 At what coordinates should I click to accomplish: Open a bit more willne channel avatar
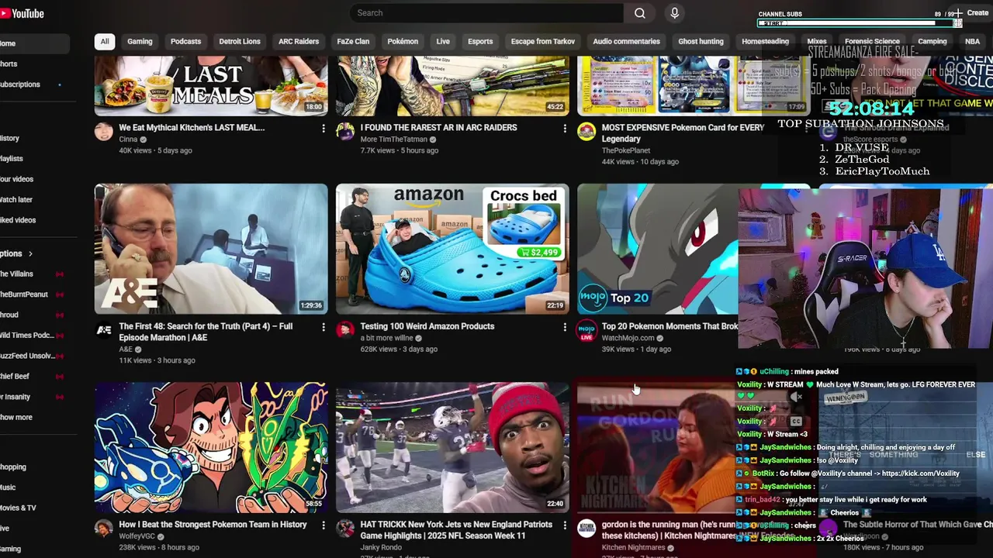click(x=345, y=330)
